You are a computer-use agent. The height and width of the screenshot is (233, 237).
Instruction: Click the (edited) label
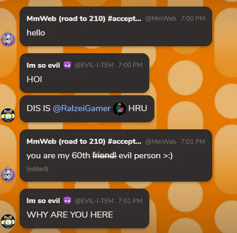tap(37, 169)
